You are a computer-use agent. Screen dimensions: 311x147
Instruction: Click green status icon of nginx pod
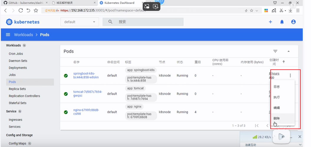(66, 112)
